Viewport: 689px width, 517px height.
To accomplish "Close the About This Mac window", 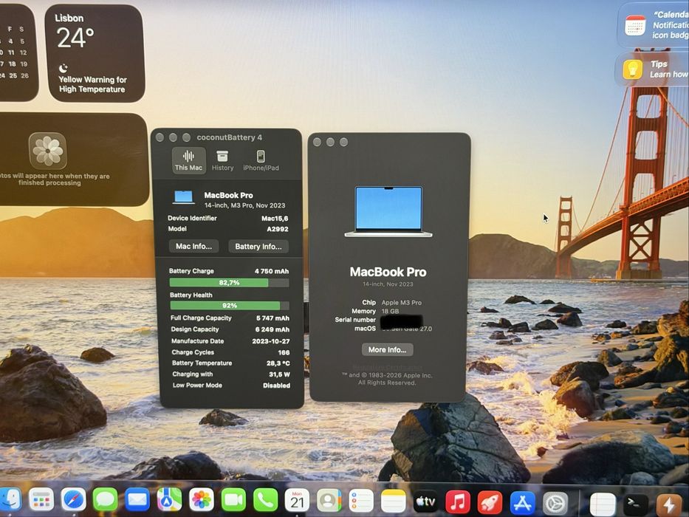I will click(x=318, y=142).
